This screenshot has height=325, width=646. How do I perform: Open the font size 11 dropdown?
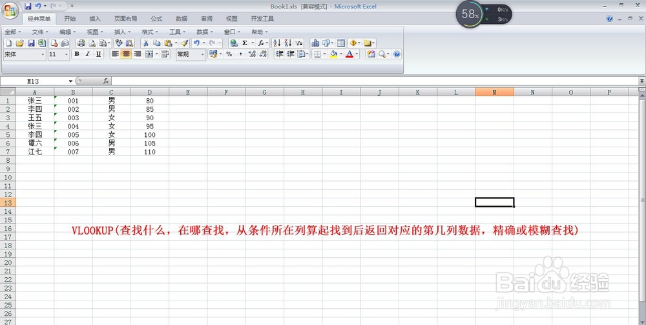(x=67, y=54)
